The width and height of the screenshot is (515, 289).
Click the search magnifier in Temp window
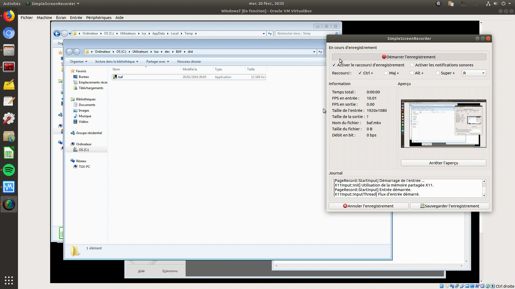coord(336,33)
